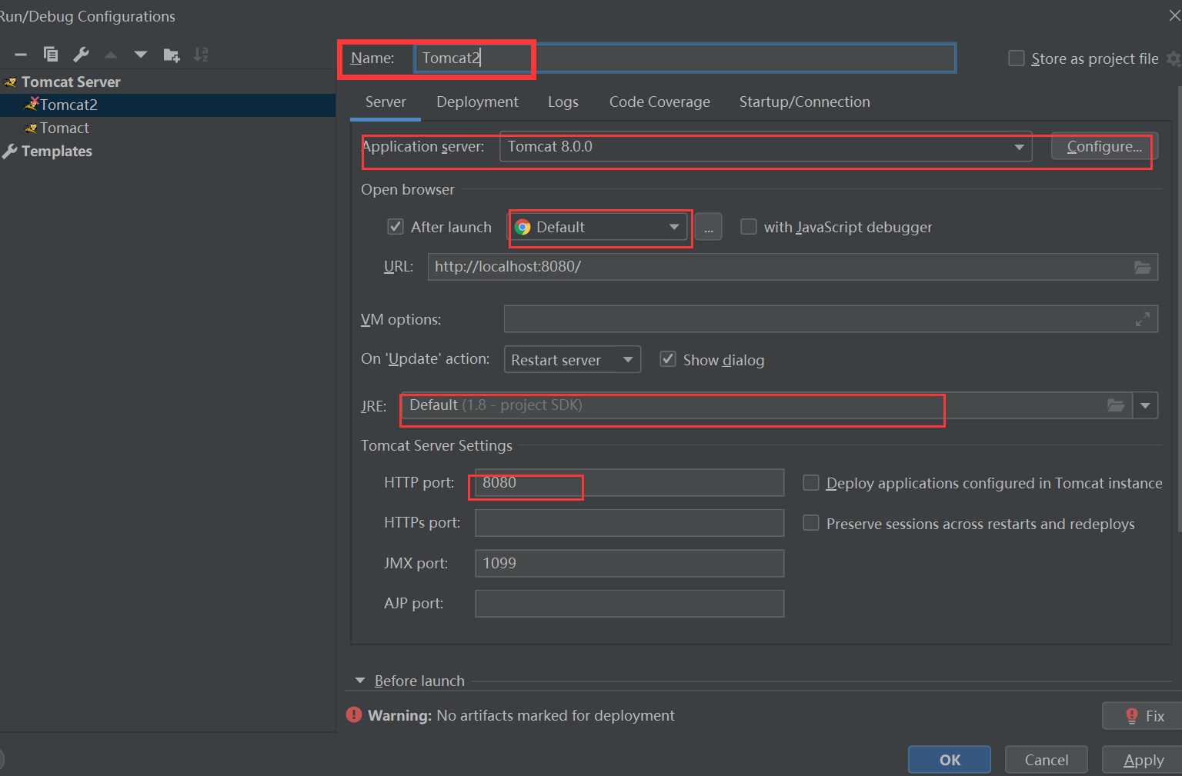Click into the HTTPs port field
Screen dimensions: 1182x776
click(x=629, y=523)
